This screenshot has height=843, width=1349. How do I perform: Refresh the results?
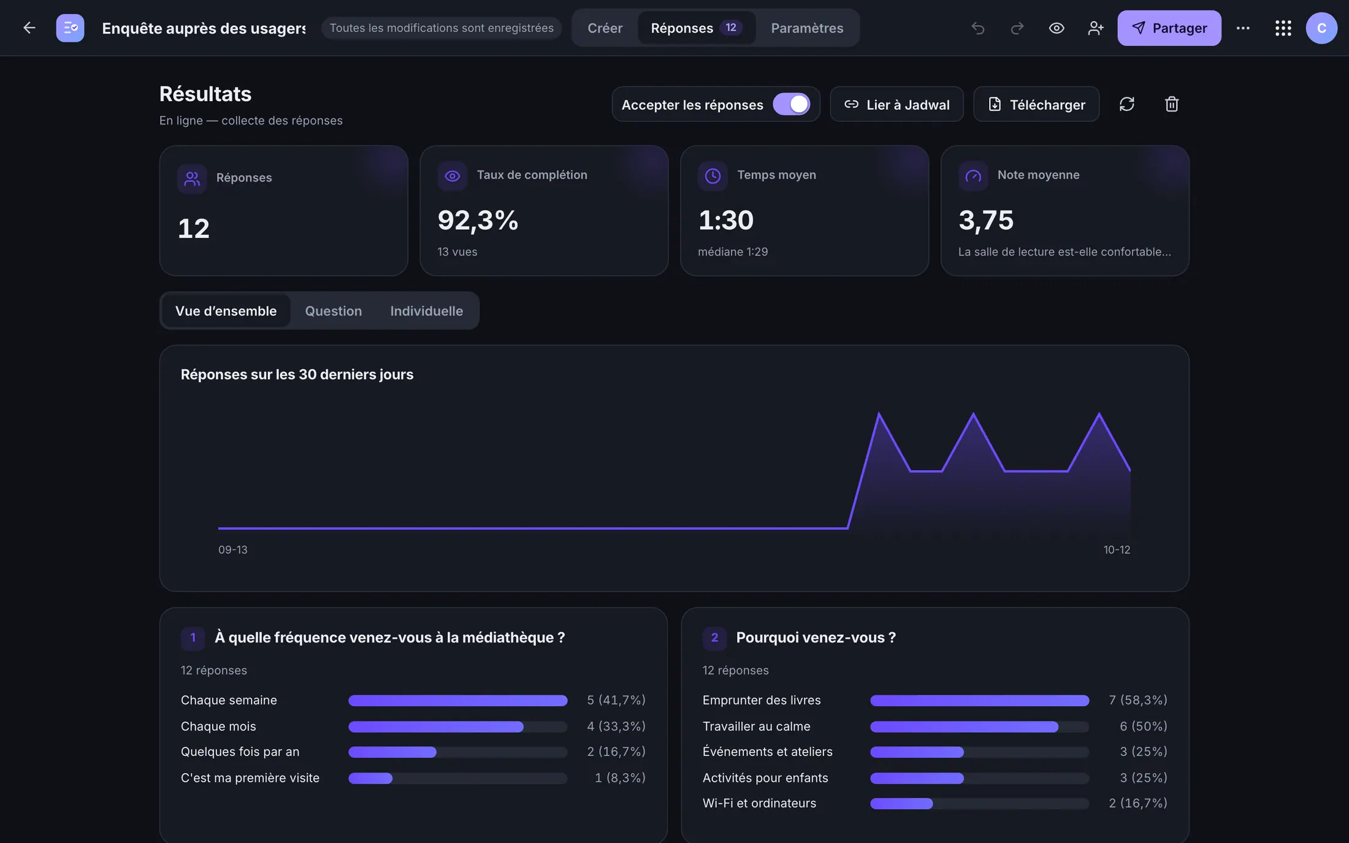1126,104
